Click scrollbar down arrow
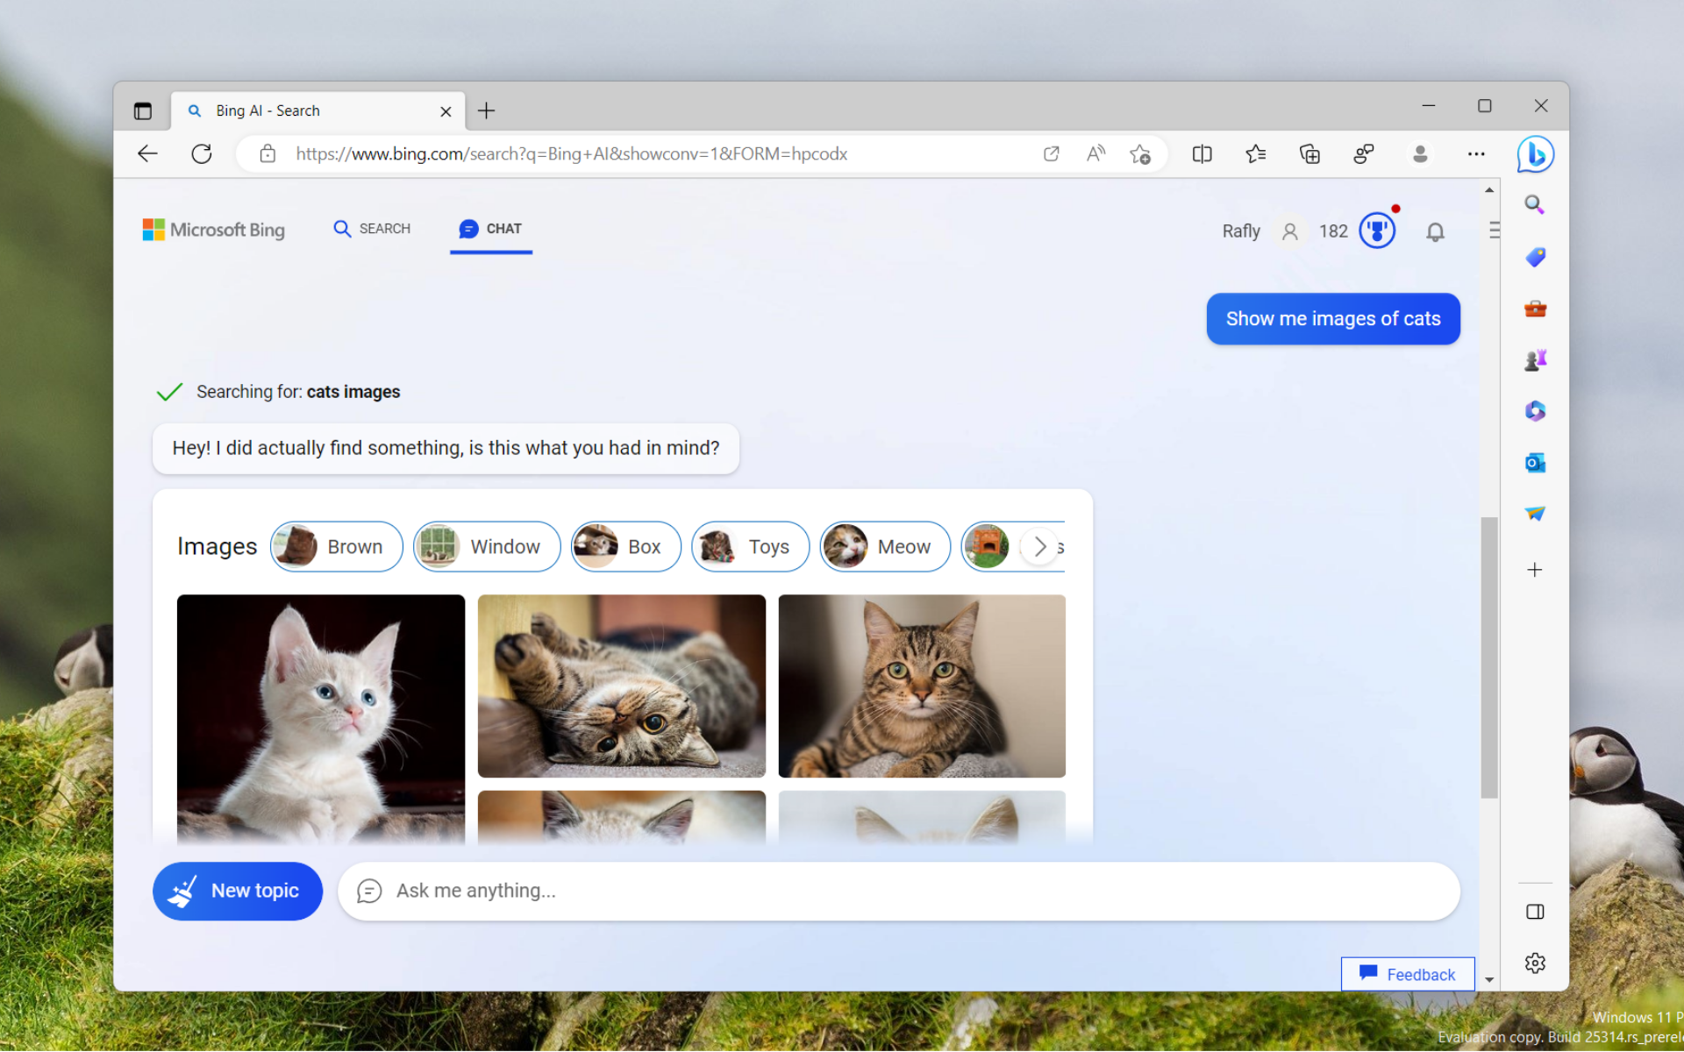1684x1052 pixels. click(x=1489, y=980)
